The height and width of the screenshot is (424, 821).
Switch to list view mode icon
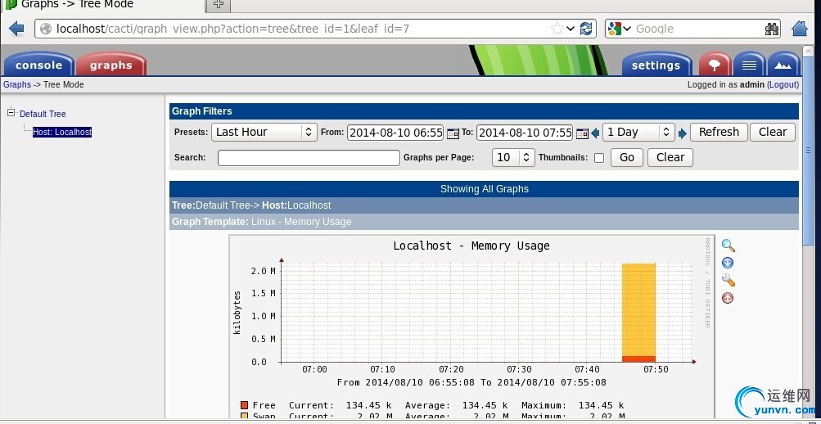(749, 65)
